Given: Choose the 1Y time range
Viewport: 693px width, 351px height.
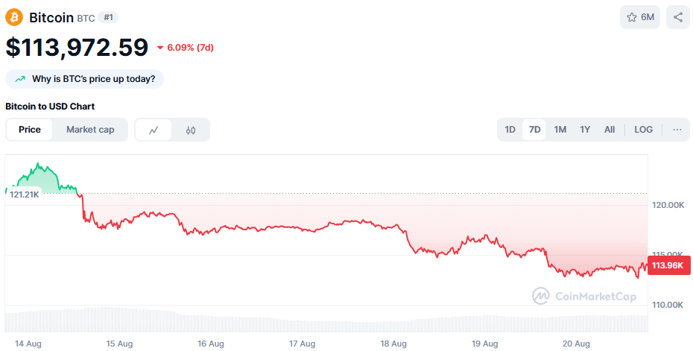Looking at the screenshot, I should tap(585, 130).
